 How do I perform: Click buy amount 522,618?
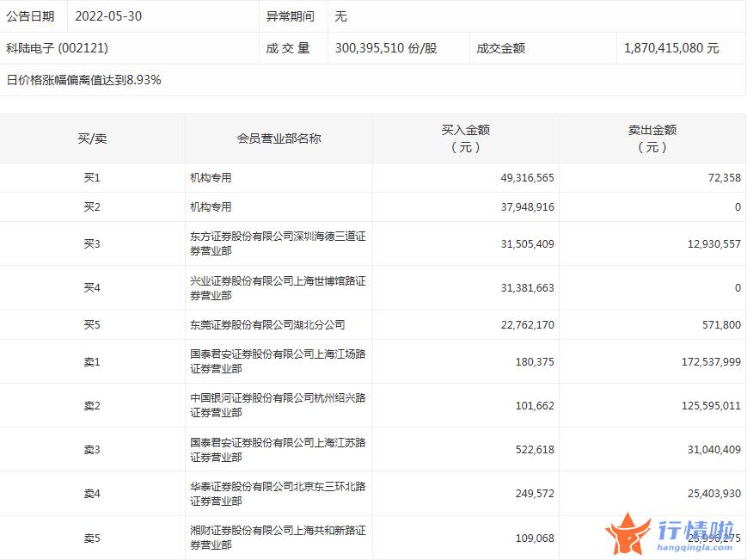535,449
